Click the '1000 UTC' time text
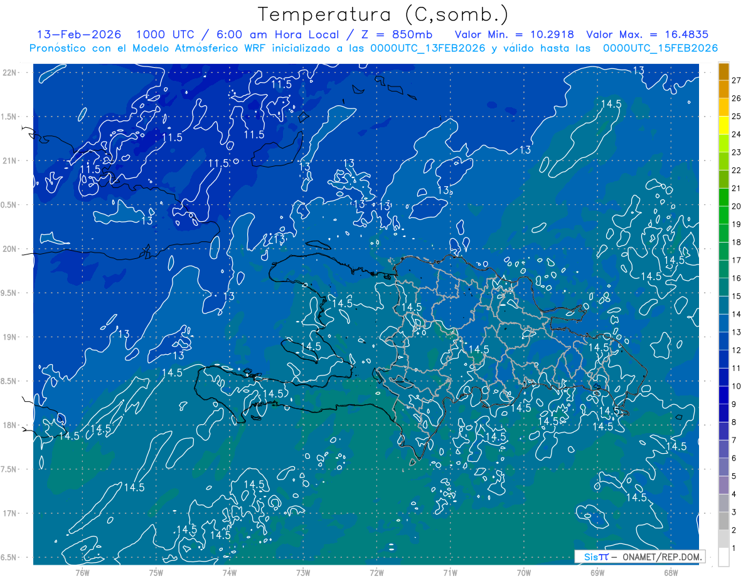Screen dimensions: 753x581 coord(165,34)
